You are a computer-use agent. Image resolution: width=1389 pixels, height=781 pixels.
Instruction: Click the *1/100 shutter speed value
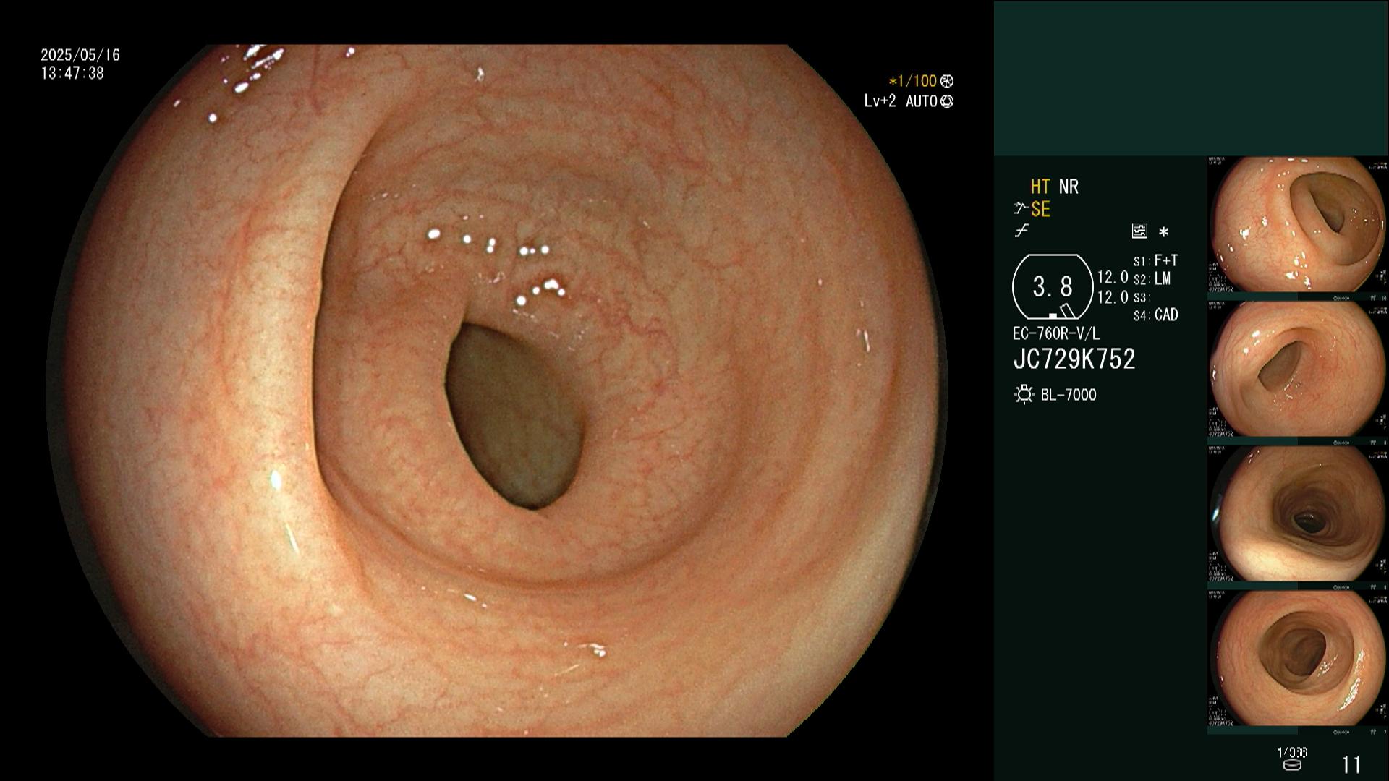(913, 81)
